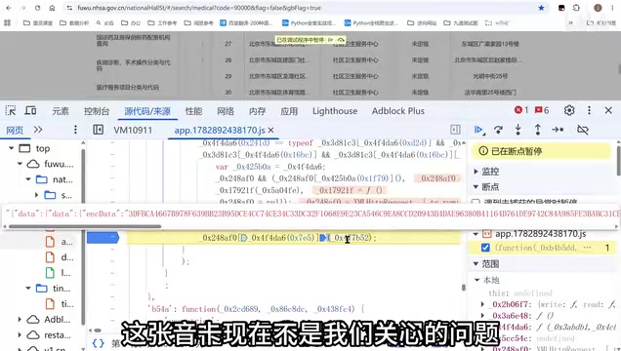Toggle the file navigator sidebar icon
The height and width of the screenshot is (351, 621).
coord(99,130)
